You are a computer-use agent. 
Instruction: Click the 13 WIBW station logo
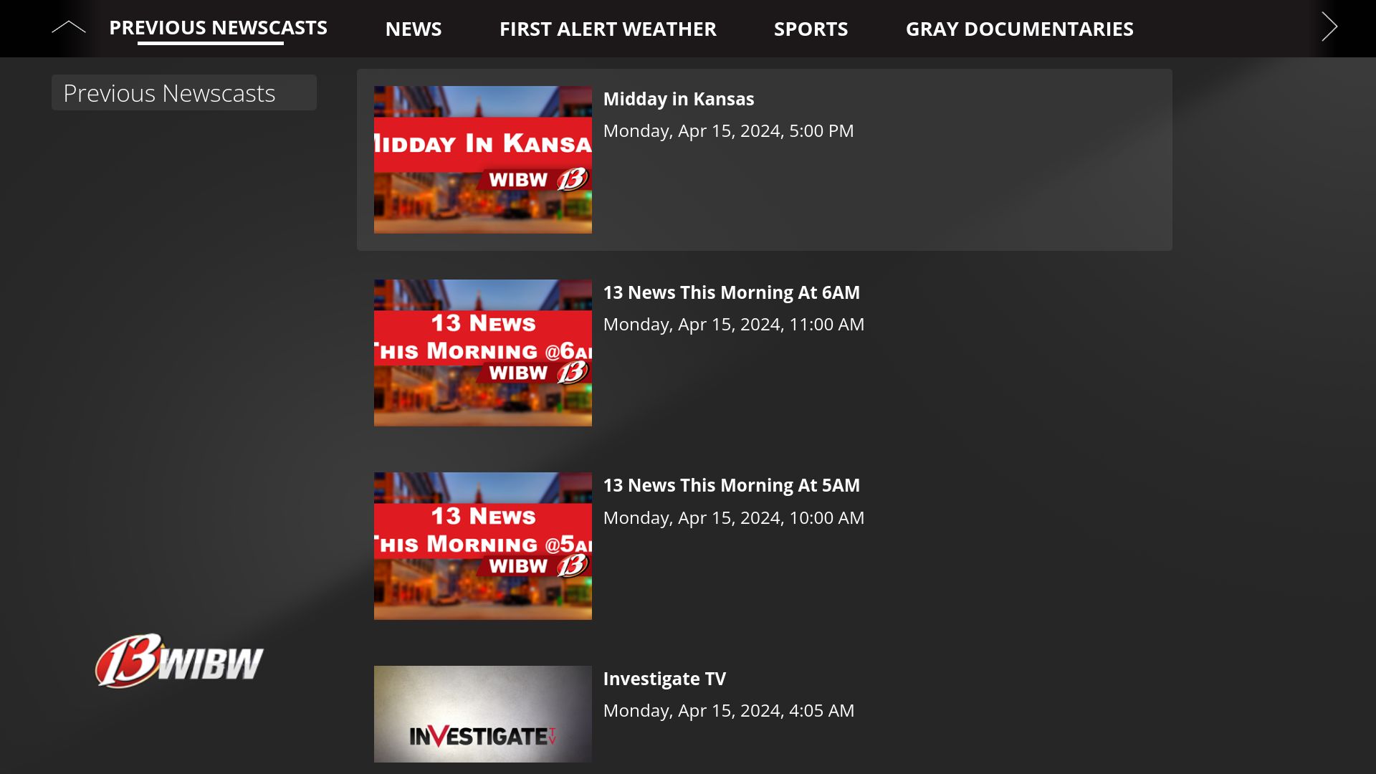coord(179,661)
